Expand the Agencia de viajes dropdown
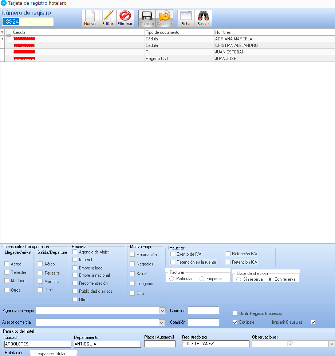The height and width of the screenshot is (356, 335). pos(162,311)
